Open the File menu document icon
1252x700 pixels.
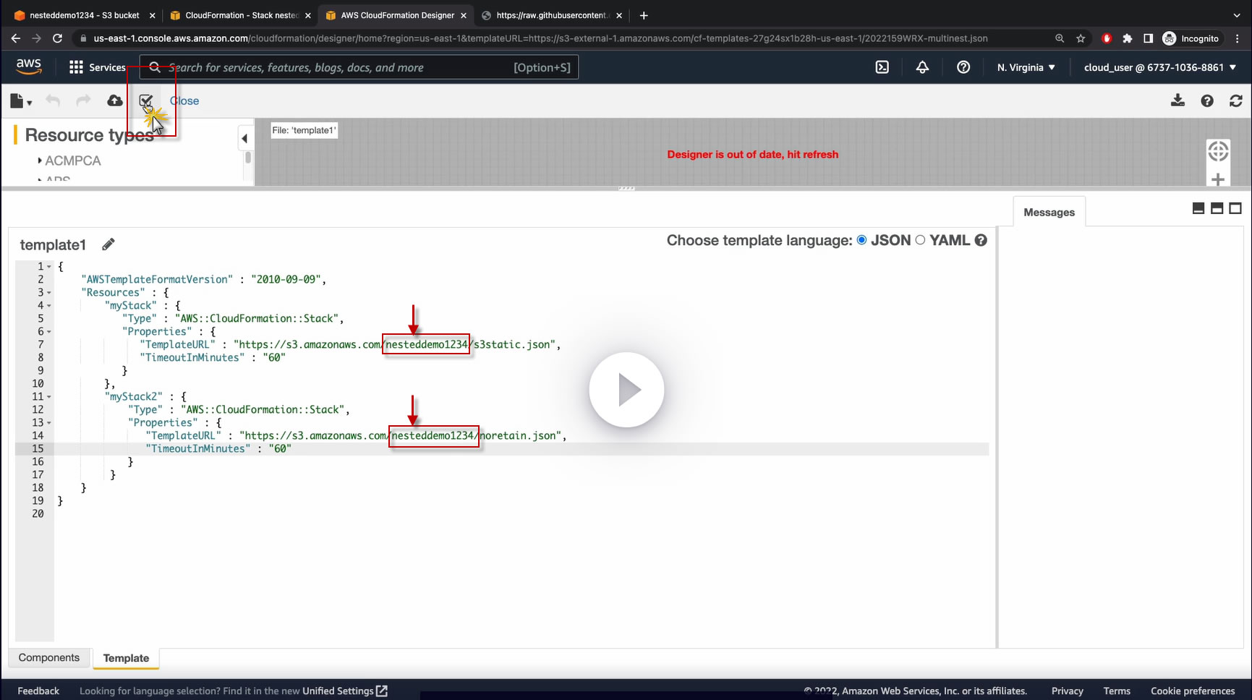21,101
